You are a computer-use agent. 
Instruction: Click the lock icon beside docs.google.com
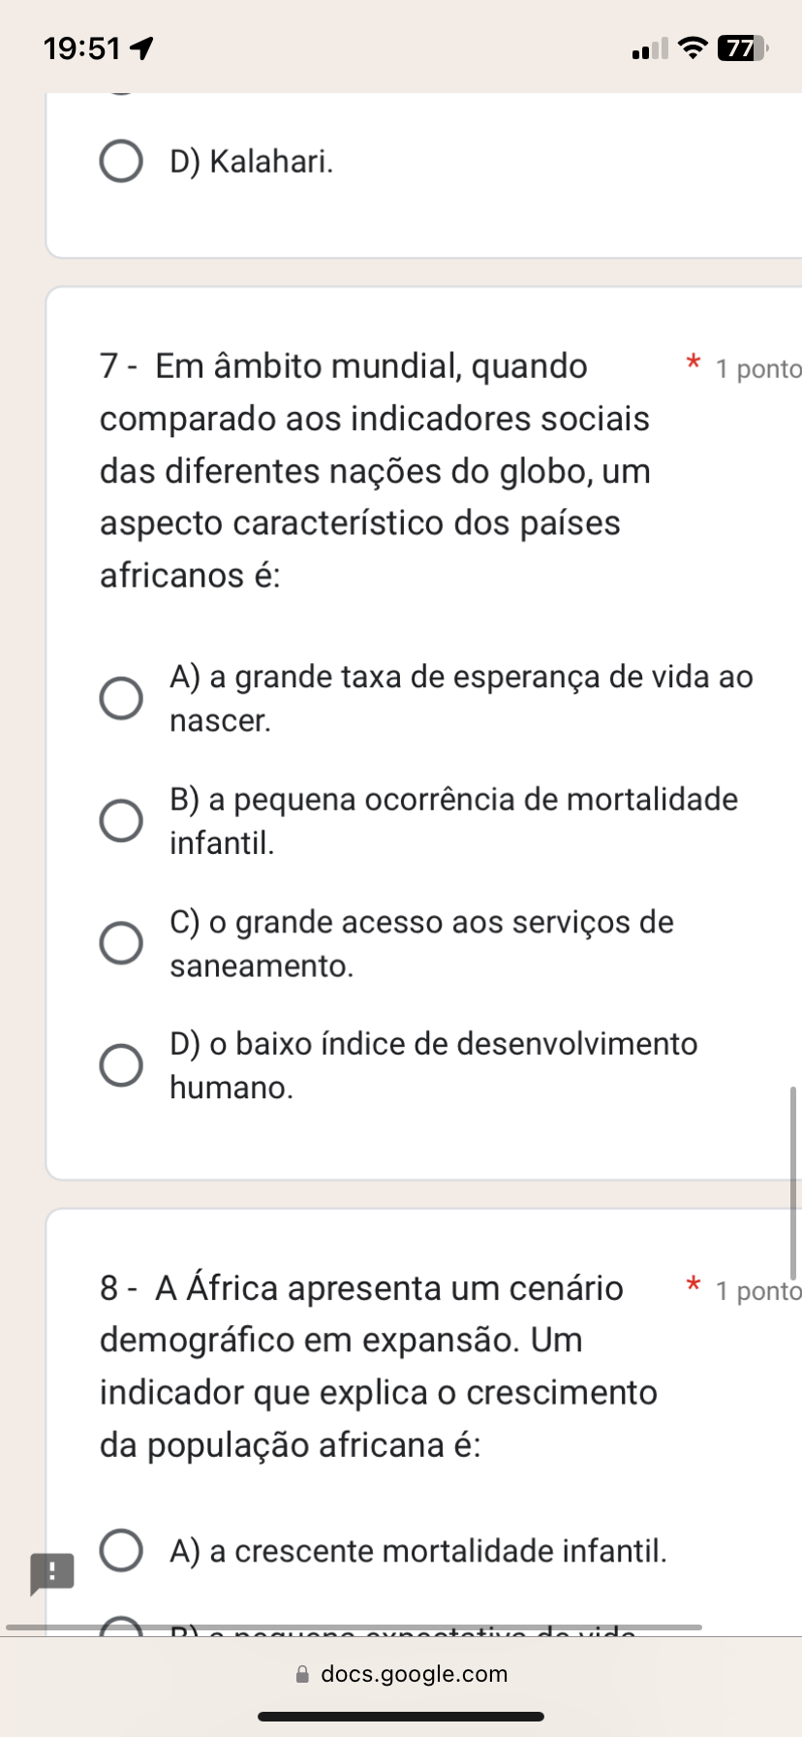coord(302,1674)
